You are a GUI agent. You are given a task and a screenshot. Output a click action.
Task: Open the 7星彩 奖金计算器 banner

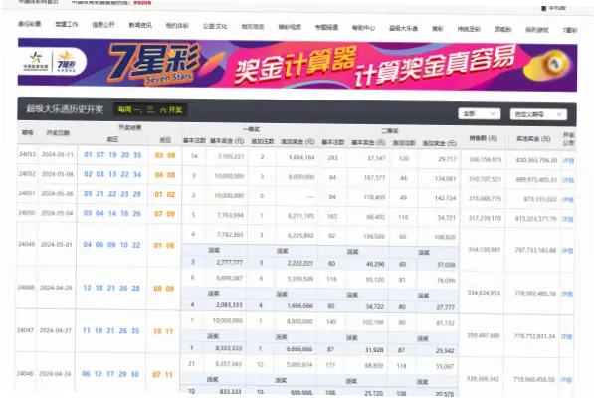click(x=297, y=65)
